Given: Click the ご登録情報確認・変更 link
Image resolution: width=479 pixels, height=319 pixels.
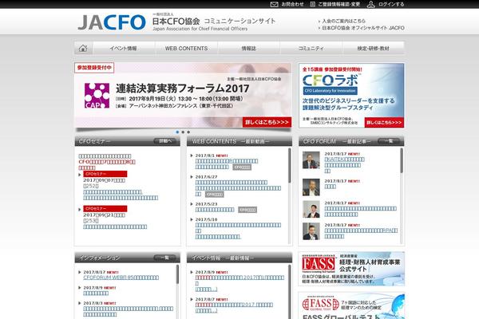Looking at the screenshot, I should coord(339,4).
